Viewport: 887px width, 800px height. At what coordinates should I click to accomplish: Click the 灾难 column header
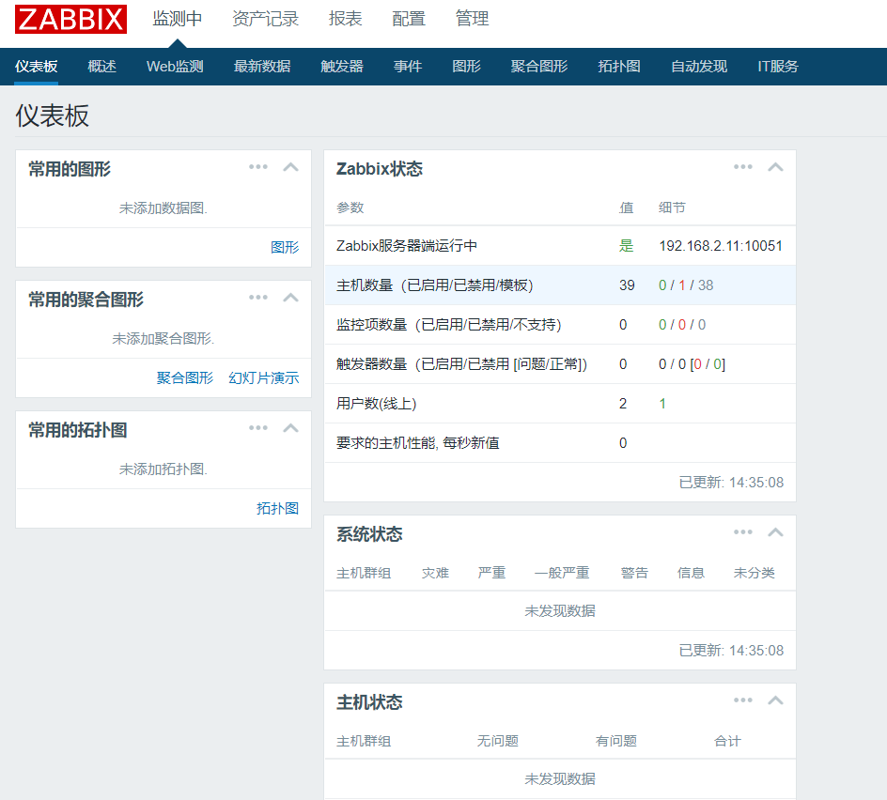click(435, 573)
